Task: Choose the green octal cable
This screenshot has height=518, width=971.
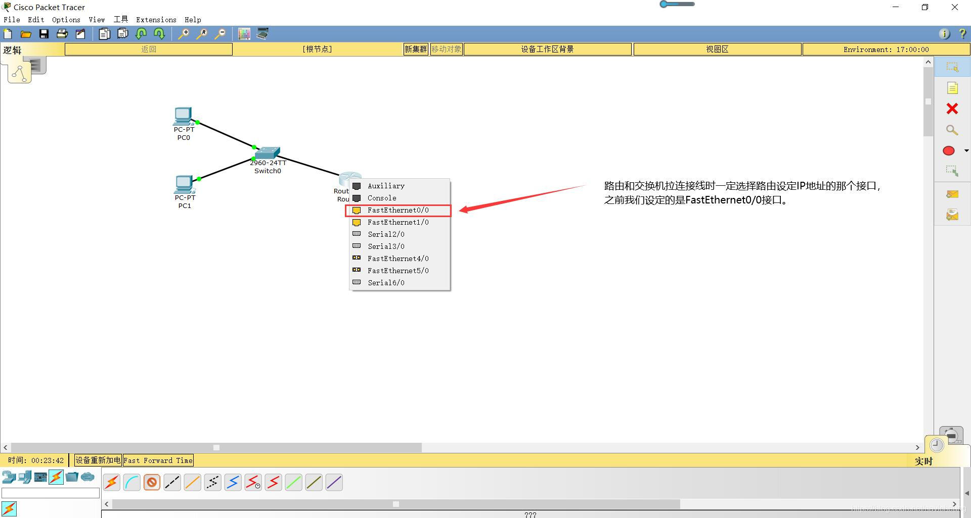Action: coord(294,483)
